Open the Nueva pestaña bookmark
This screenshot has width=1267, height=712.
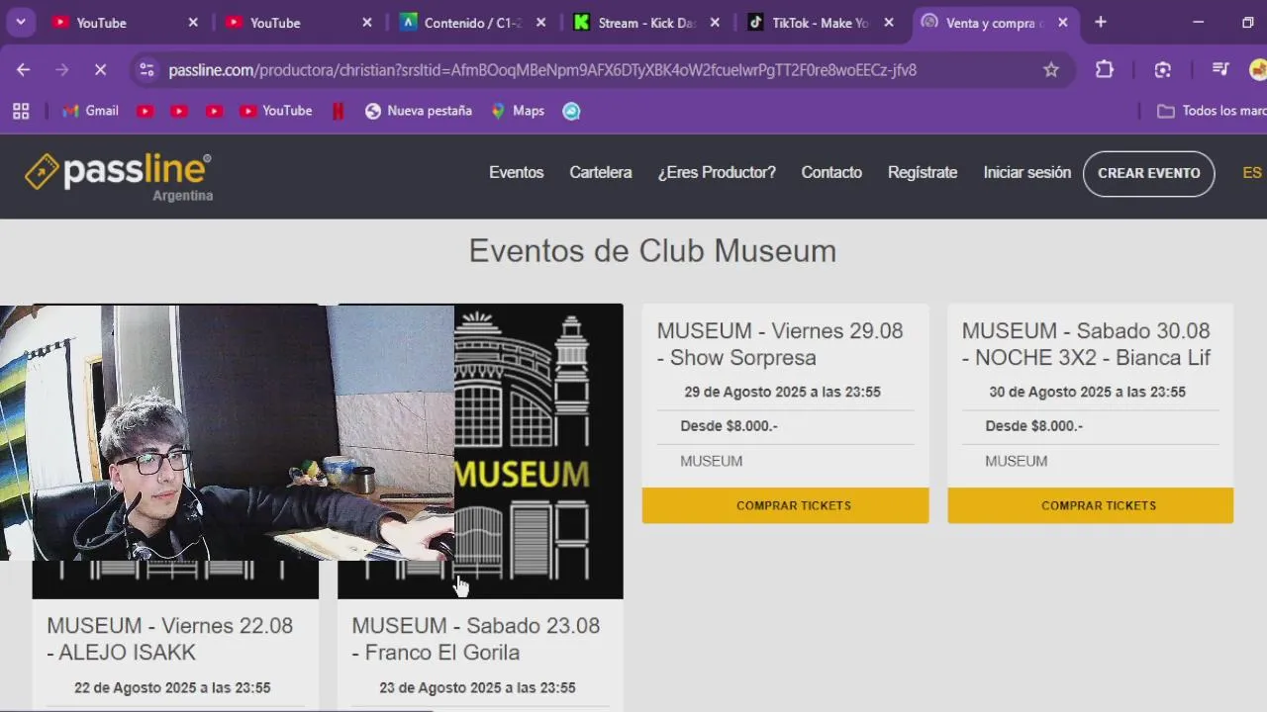pyautogui.click(x=419, y=111)
